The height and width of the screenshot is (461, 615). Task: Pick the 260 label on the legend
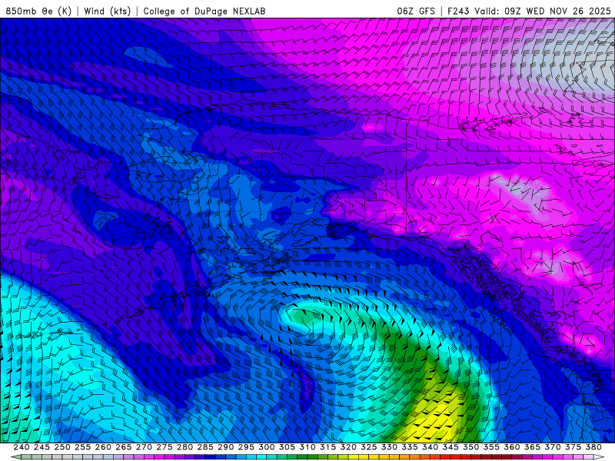click(x=103, y=447)
